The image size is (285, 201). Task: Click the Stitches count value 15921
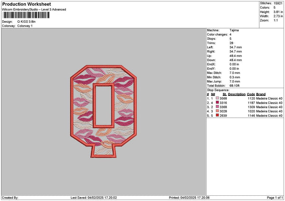278,3
